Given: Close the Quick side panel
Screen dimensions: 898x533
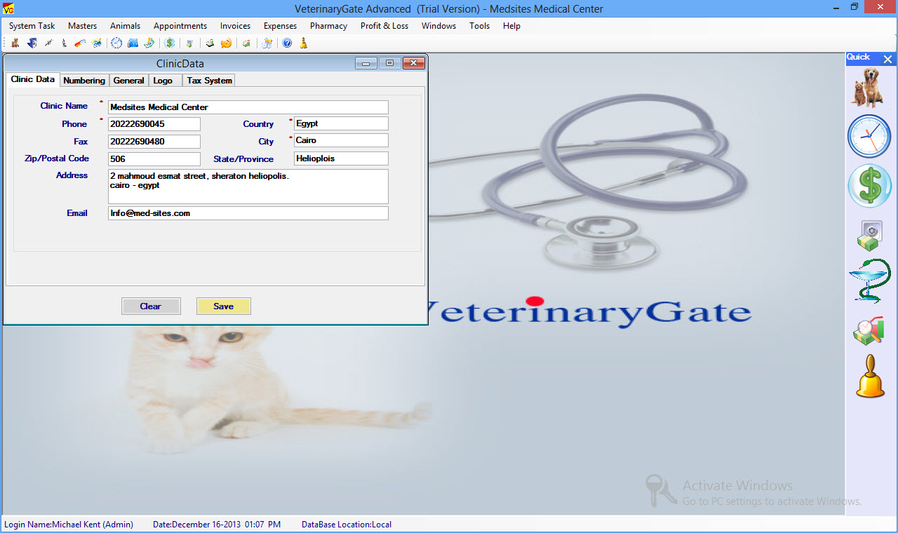Looking at the screenshot, I should point(887,60).
